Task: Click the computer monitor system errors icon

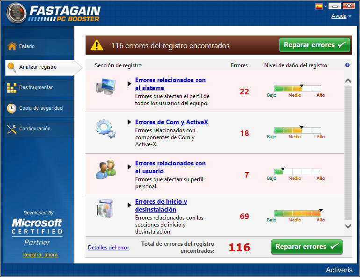Action: pos(106,86)
